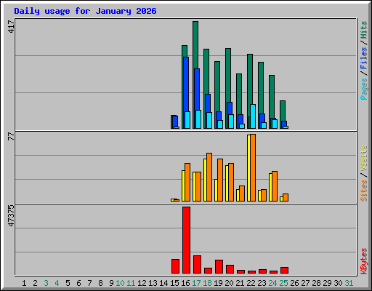Image resolution: width=372 pixels, height=291 pixels.
Task: Click day '1' on the date axis
Action: [x=24, y=283]
